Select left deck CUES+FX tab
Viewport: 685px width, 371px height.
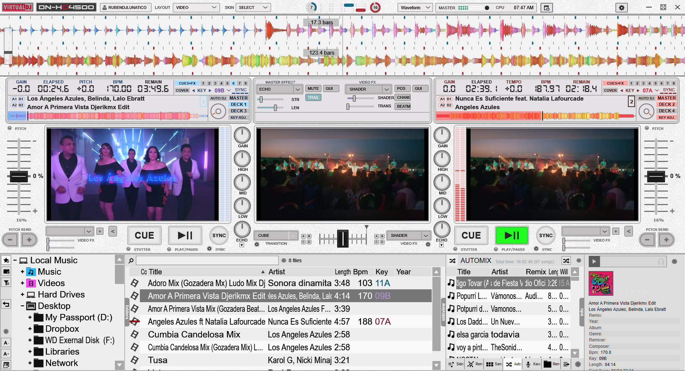point(187,83)
